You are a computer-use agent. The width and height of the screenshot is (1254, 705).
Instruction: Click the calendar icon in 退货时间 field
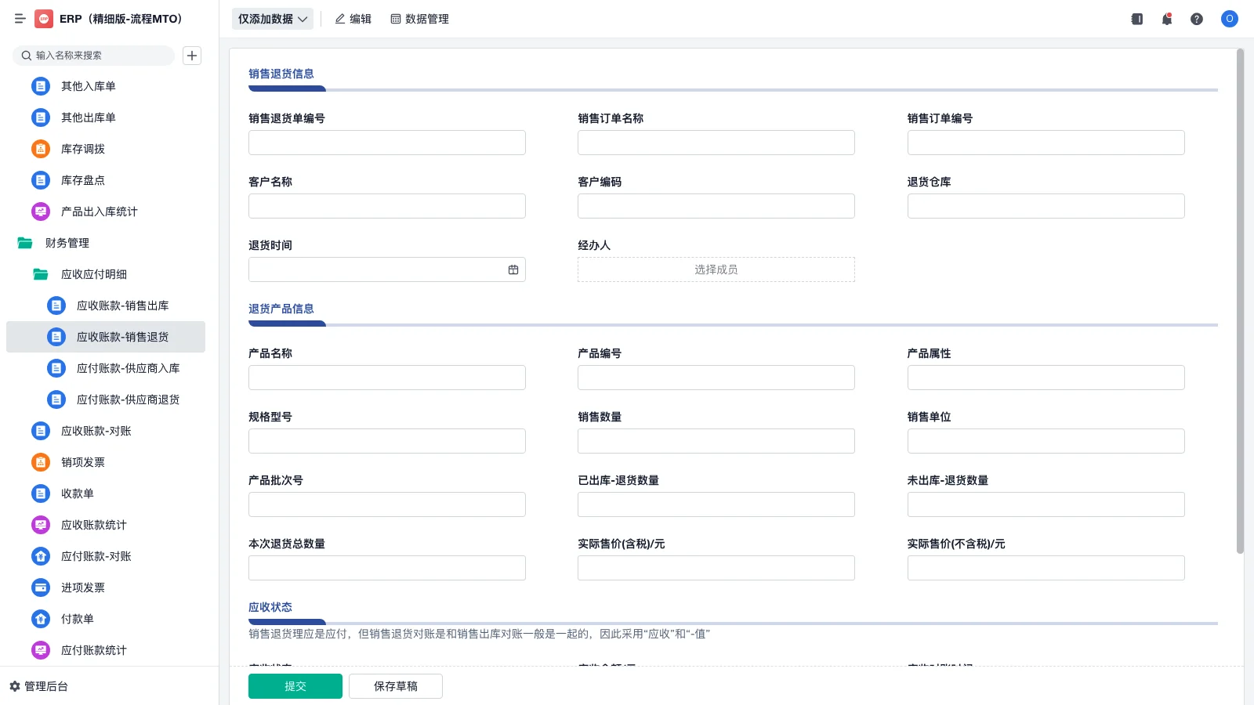pyautogui.click(x=513, y=269)
